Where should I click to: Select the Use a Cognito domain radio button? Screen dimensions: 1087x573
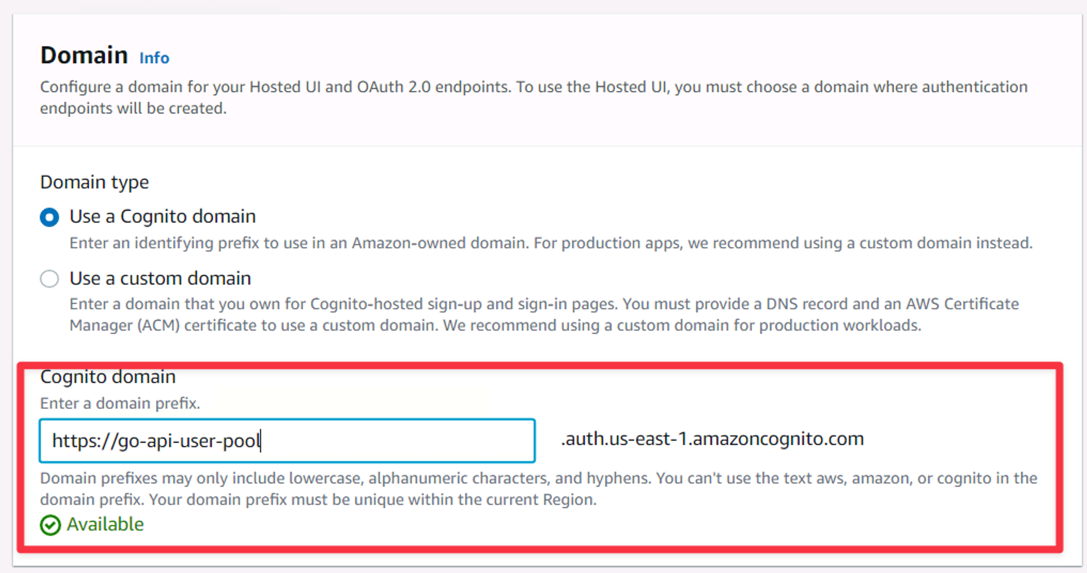(x=49, y=217)
